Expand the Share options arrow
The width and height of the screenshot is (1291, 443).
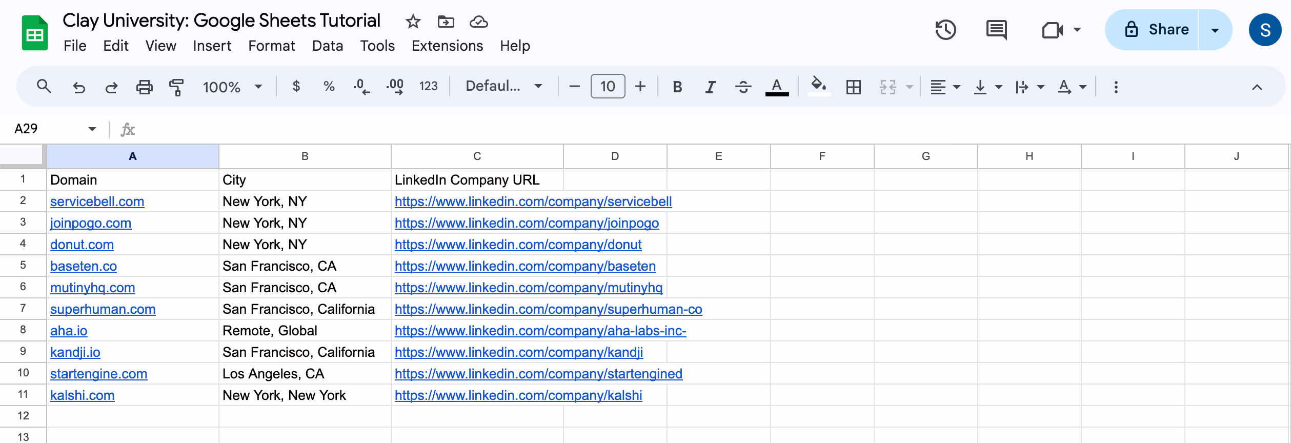pos(1215,30)
